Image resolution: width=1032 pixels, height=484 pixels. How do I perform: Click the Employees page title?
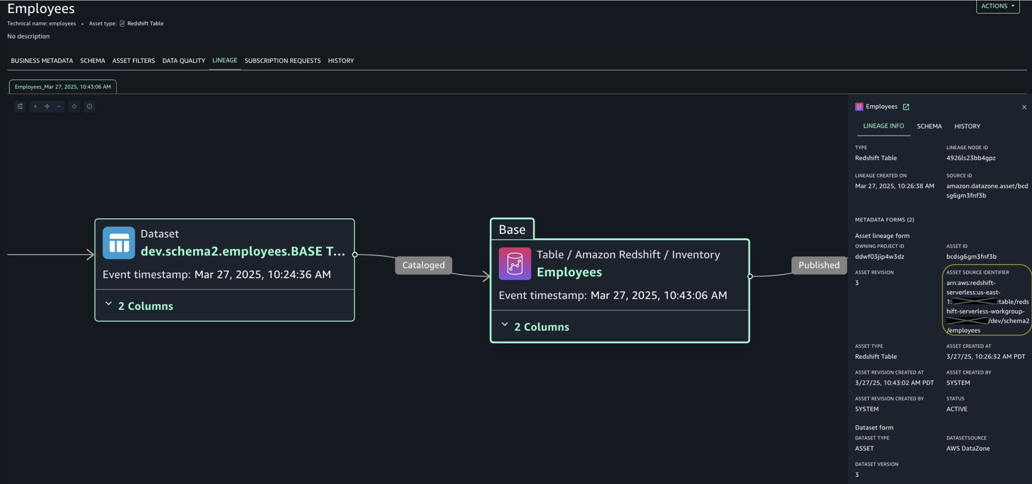click(41, 9)
